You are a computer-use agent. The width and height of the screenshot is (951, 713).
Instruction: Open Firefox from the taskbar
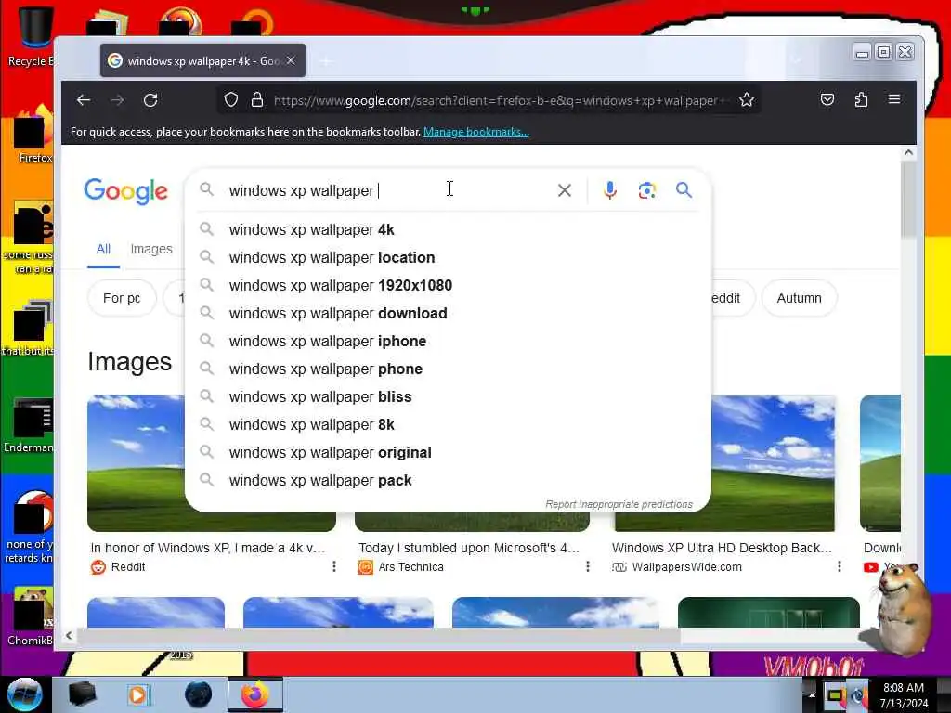(x=255, y=694)
